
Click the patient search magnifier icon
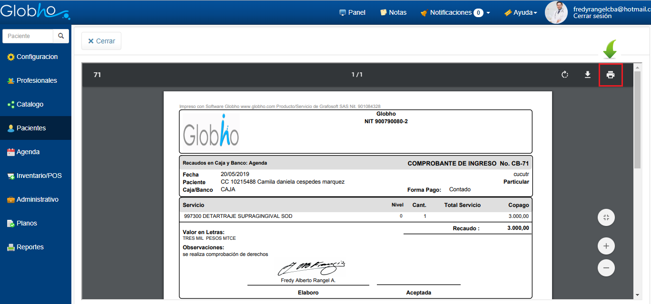[61, 36]
